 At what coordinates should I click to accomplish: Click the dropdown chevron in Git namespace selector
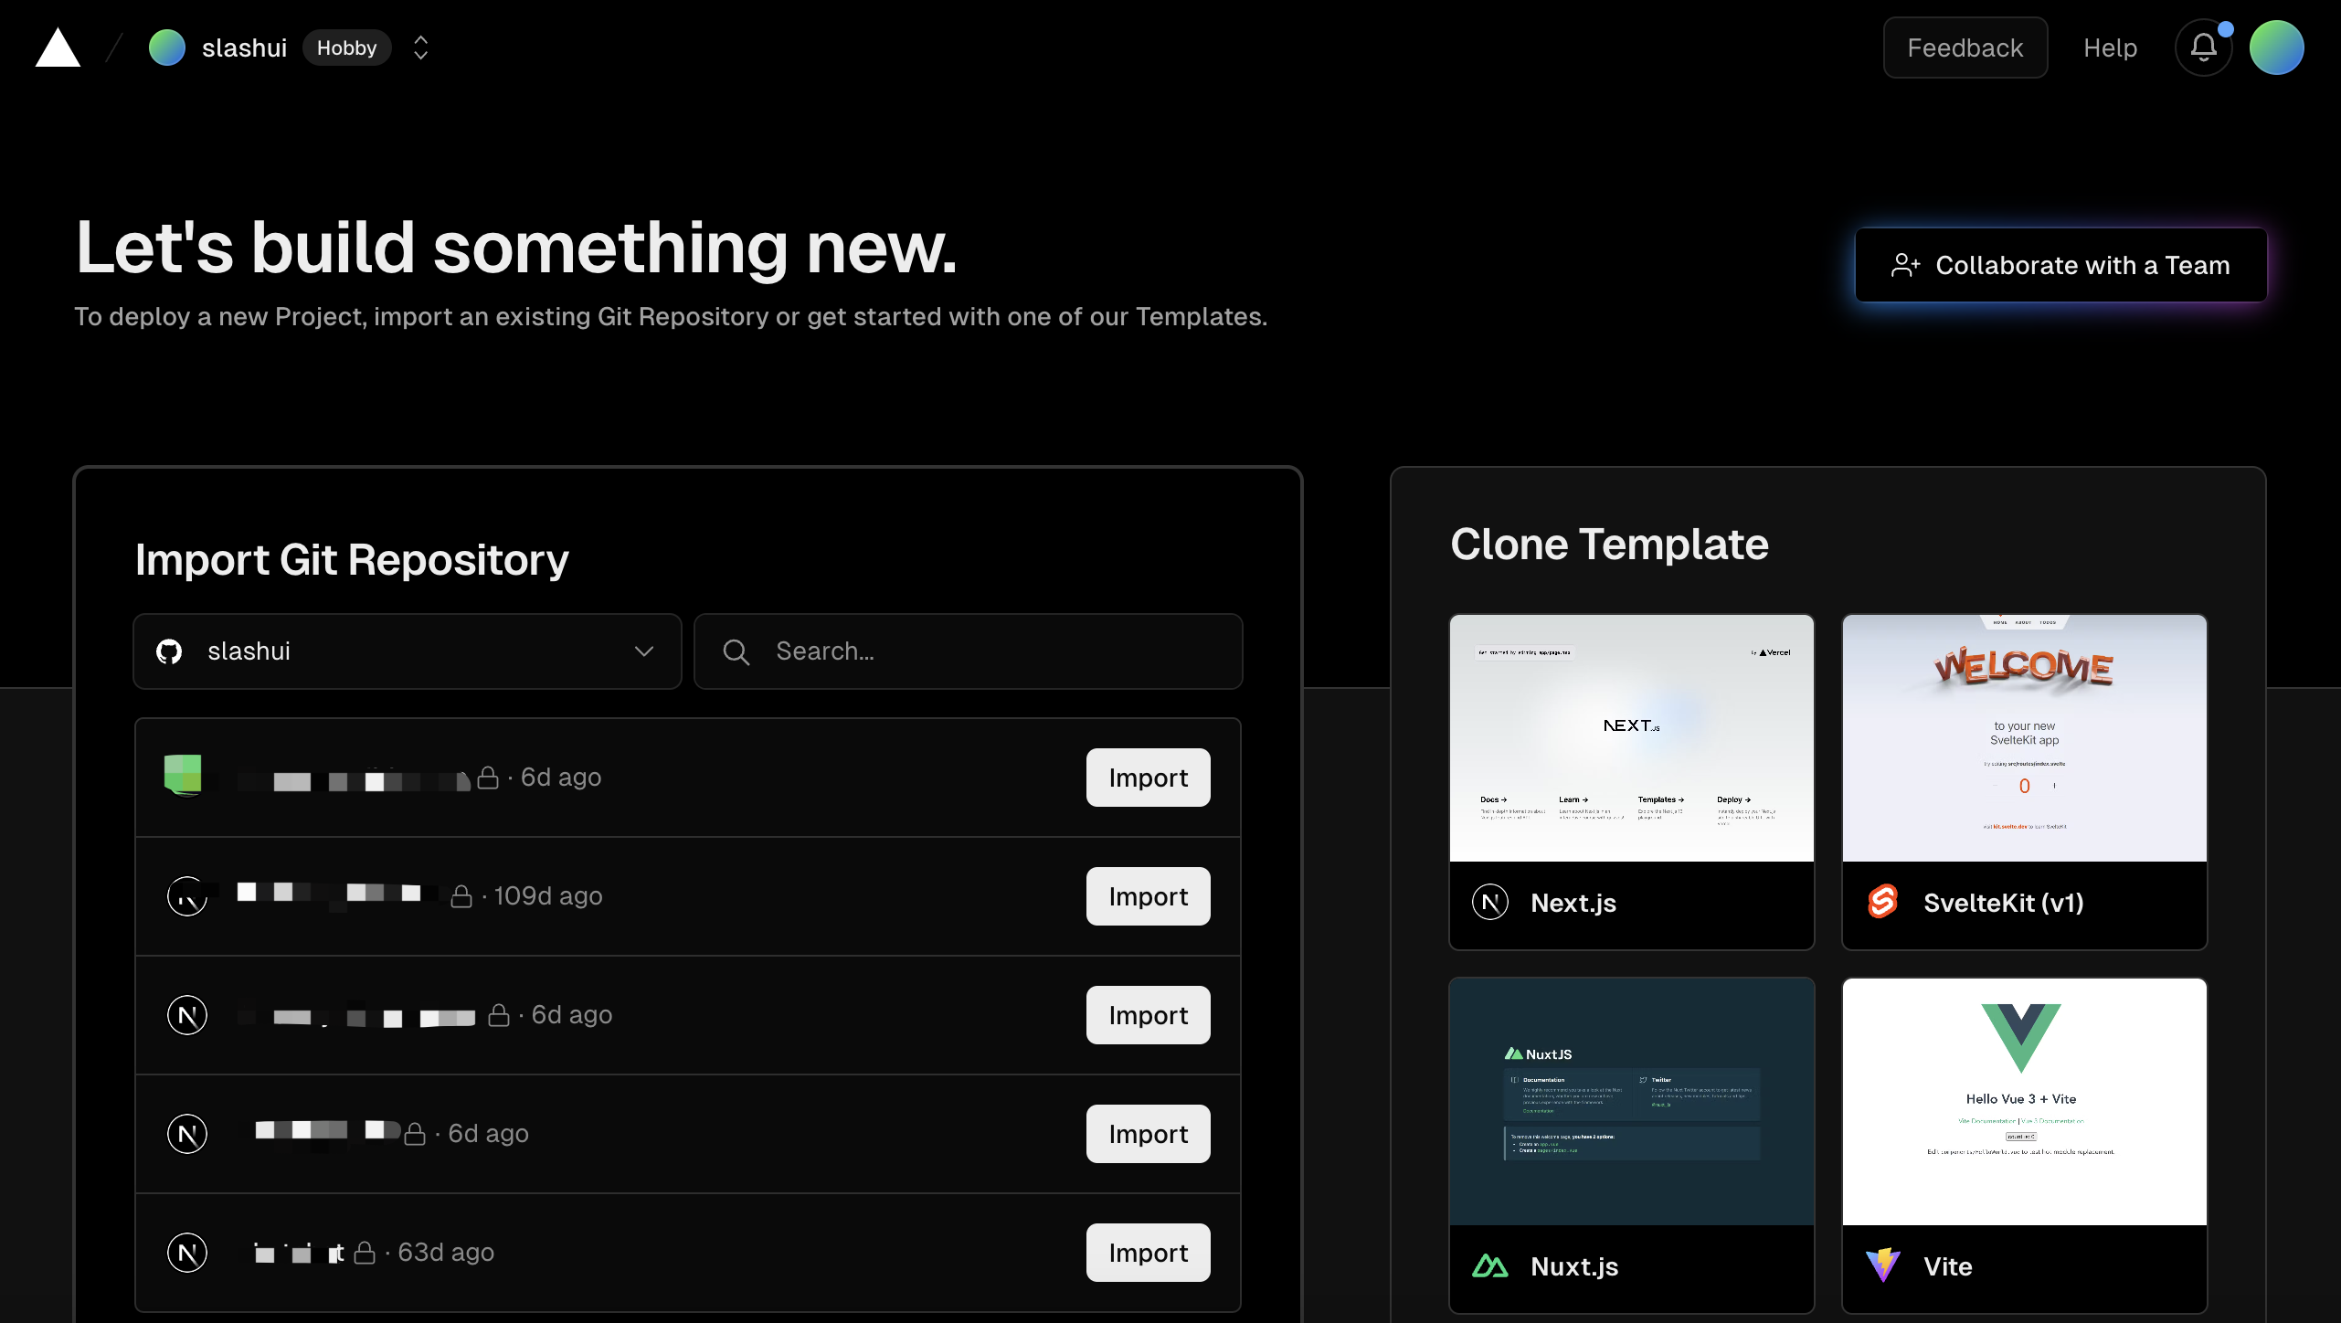(644, 651)
